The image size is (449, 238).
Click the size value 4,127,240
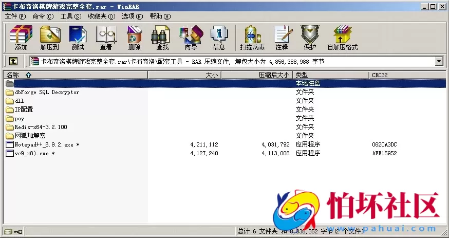coord(204,153)
